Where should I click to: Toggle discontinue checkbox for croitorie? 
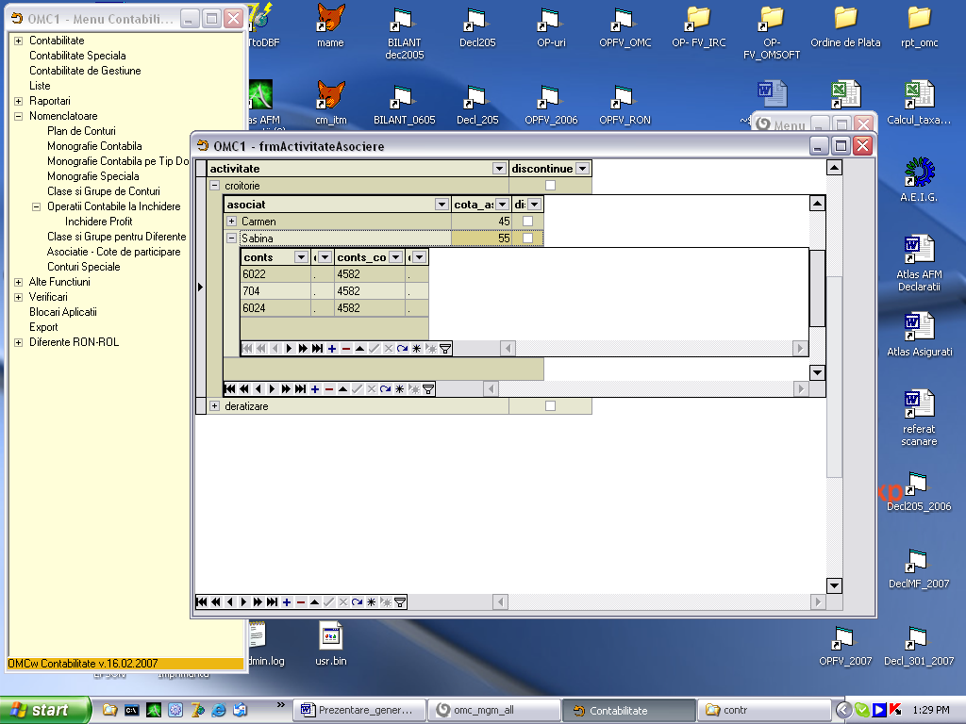[x=550, y=186]
